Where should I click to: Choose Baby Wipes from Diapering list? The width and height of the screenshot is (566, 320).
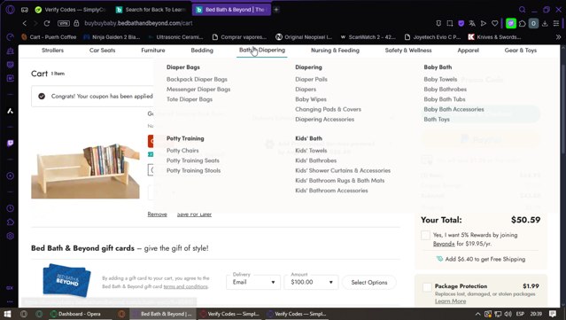point(311,99)
